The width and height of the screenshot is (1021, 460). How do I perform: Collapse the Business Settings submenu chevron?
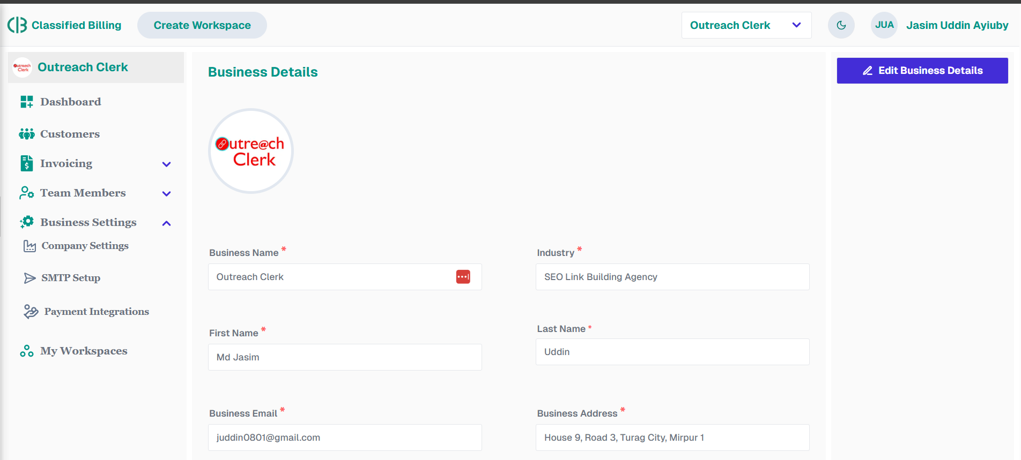(166, 223)
